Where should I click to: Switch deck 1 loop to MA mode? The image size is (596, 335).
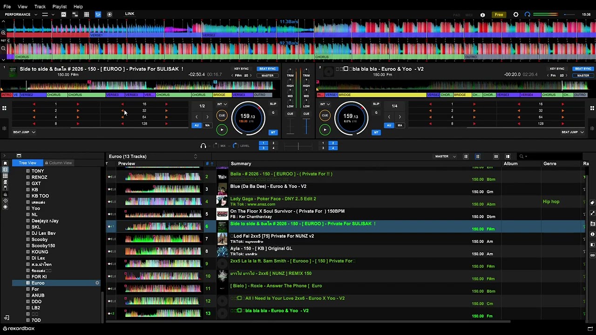pos(207,125)
